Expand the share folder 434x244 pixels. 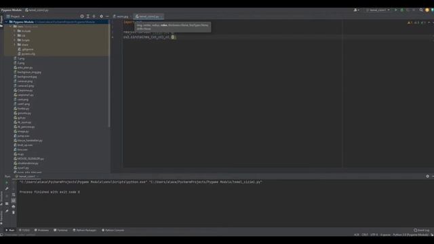[15, 45]
